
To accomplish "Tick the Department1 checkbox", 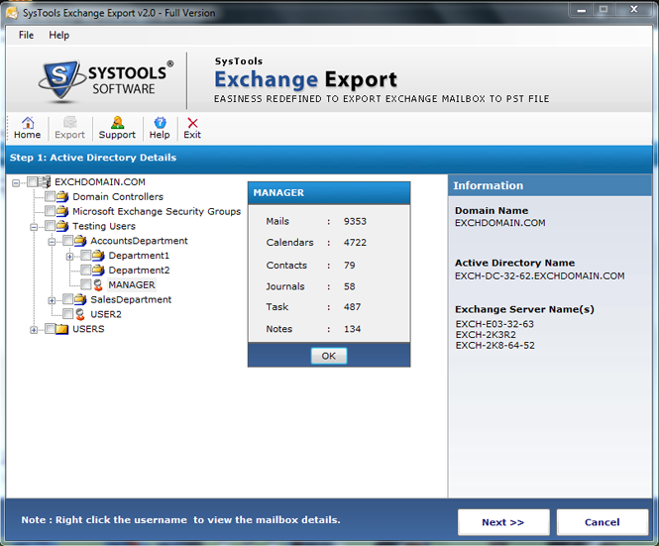I will click(86, 255).
